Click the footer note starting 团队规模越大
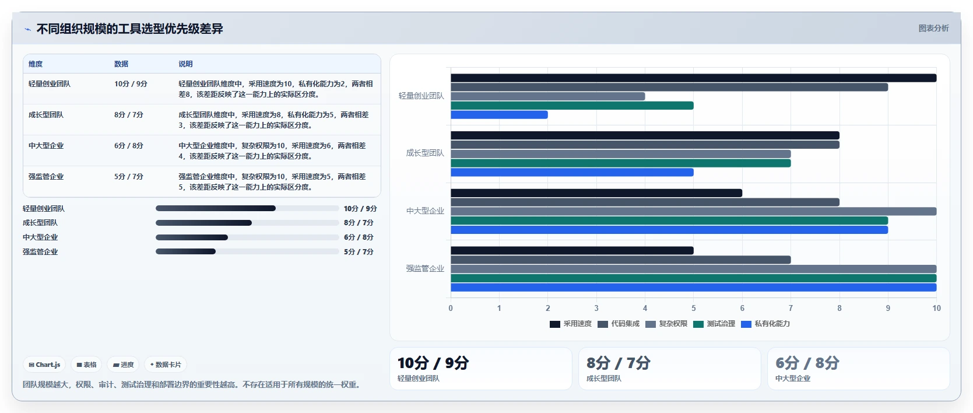 191,385
